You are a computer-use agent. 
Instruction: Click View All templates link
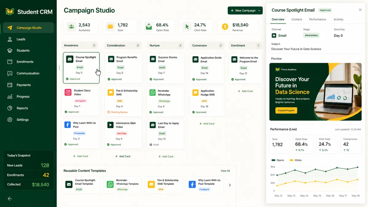225,171
